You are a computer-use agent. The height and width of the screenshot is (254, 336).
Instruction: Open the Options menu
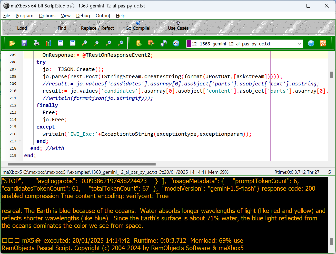[47, 16]
